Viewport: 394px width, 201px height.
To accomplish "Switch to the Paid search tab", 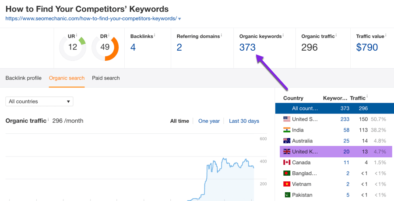I will [106, 78].
